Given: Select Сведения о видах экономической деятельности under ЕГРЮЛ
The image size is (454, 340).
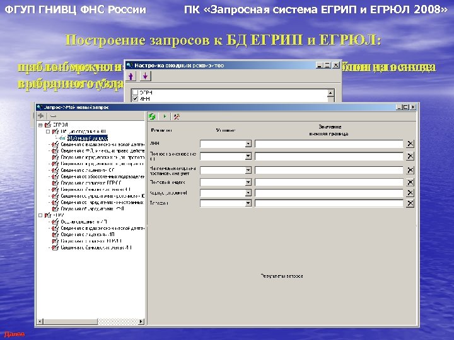Looking at the screenshot, I should (103, 144).
